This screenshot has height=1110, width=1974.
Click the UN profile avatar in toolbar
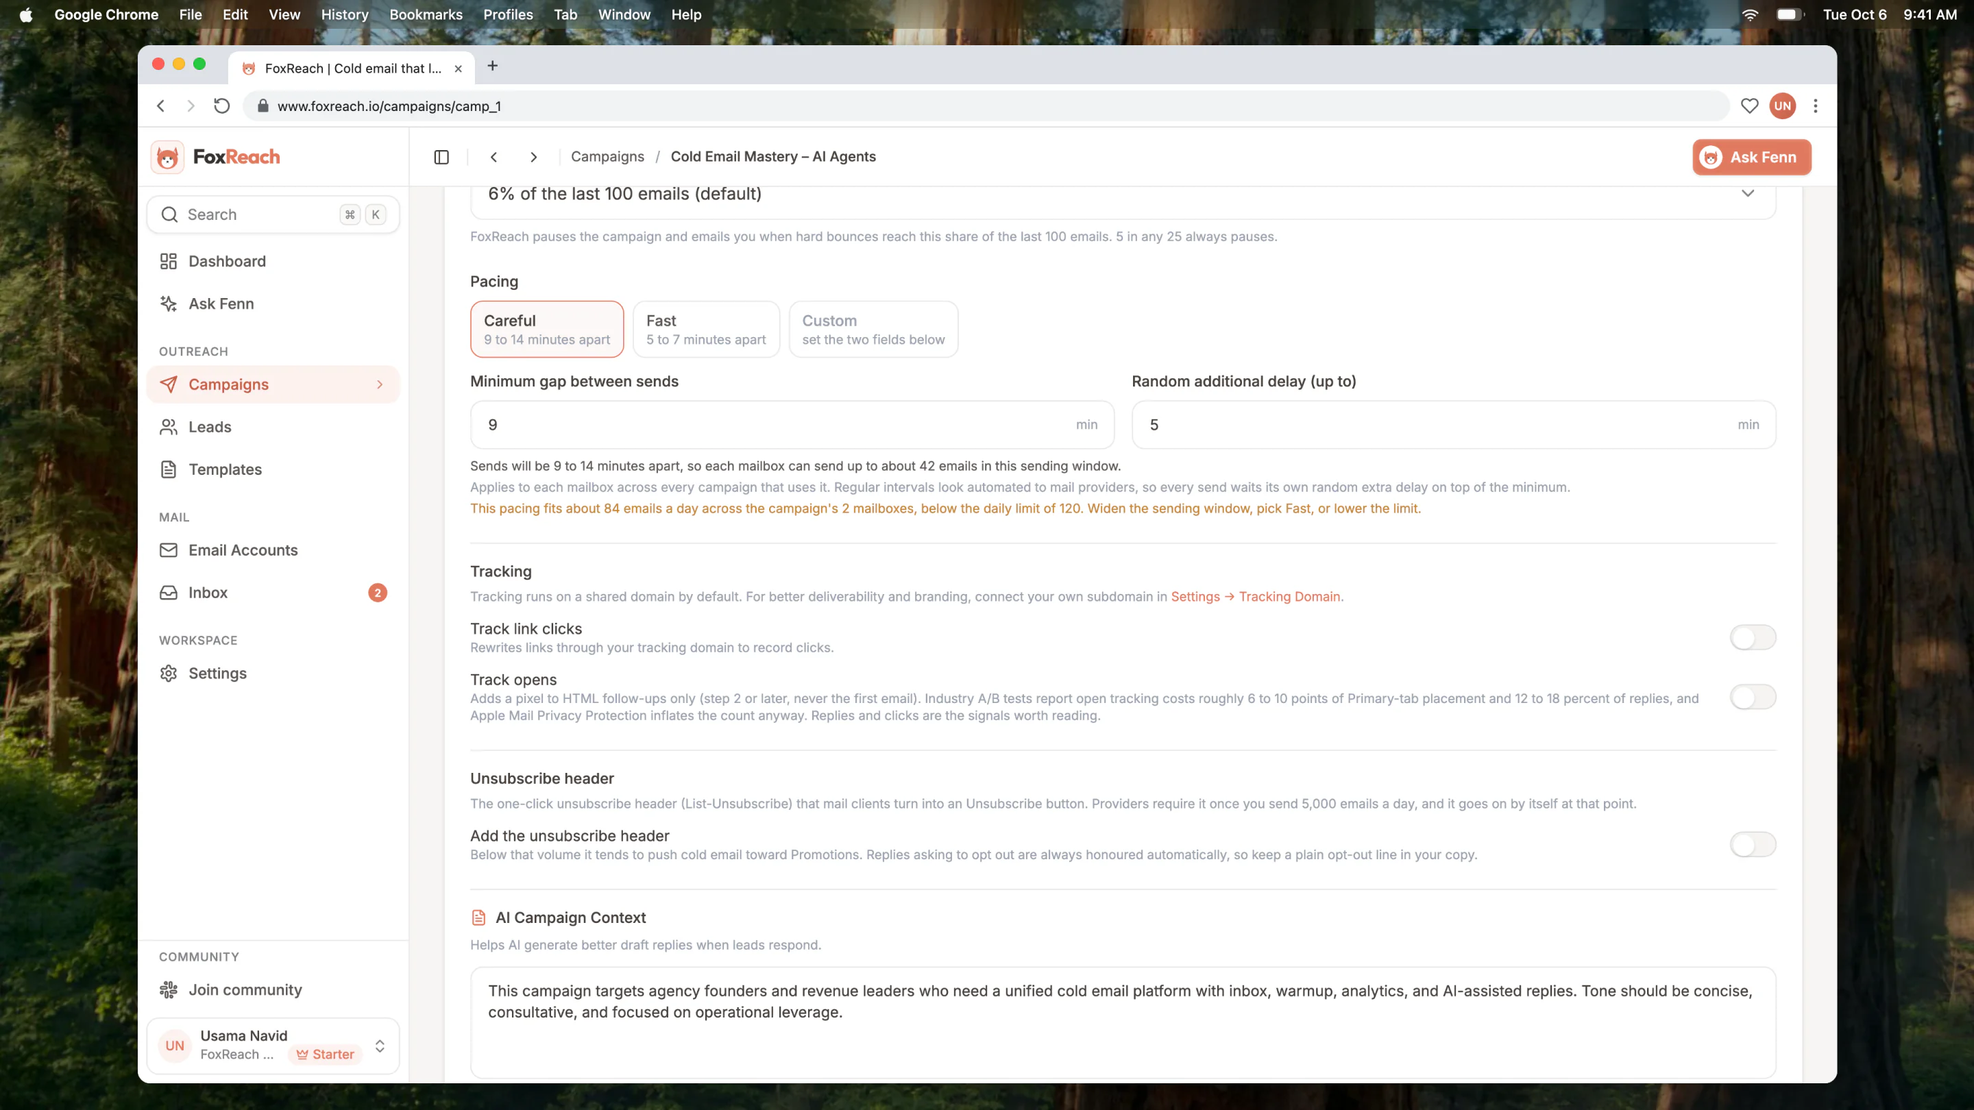1782,106
